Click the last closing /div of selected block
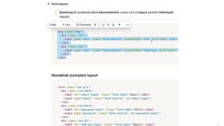Screen dimensions: 224x126 click(x=62, y=58)
